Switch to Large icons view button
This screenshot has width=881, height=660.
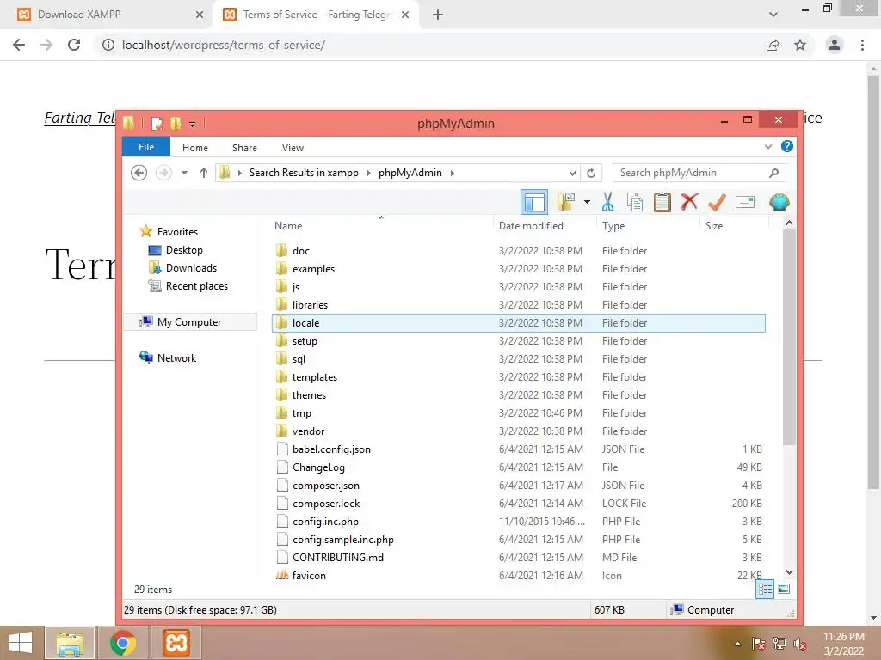tap(784, 590)
